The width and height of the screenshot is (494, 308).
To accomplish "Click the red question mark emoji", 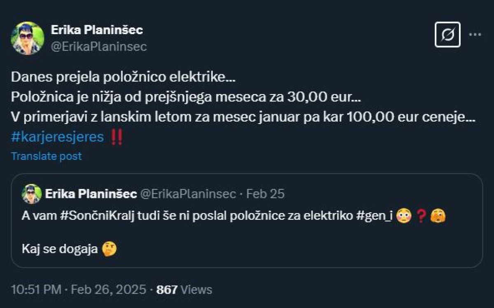I will (x=420, y=216).
